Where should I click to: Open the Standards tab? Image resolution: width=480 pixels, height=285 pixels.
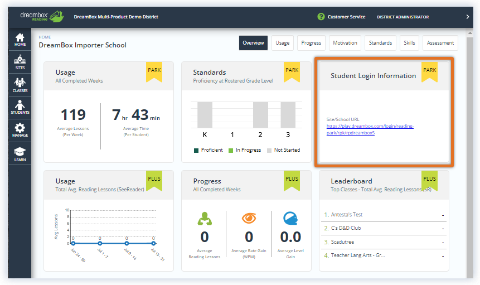pos(381,43)
